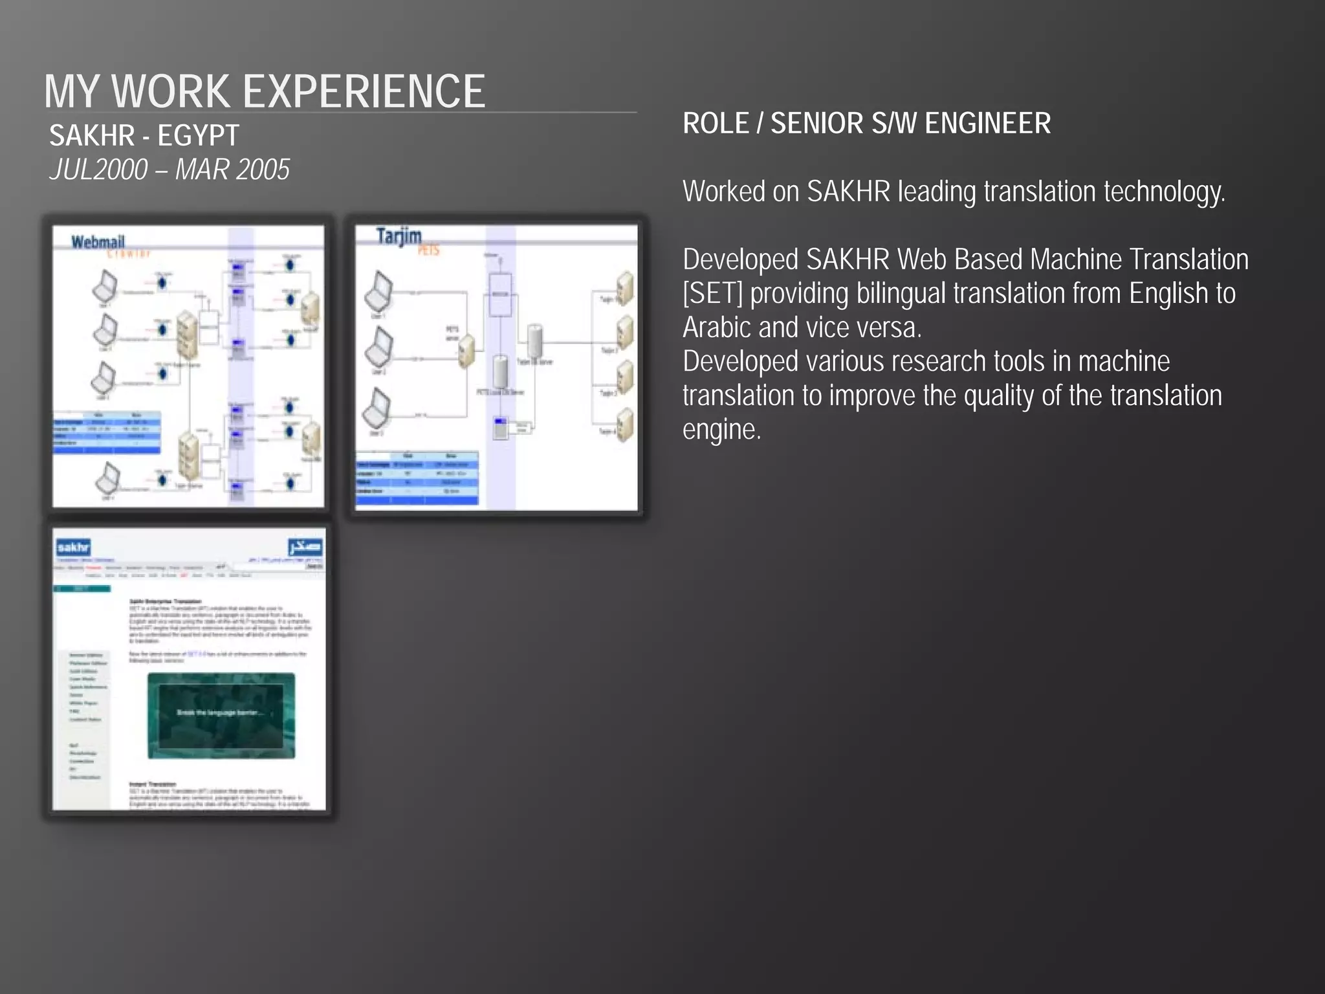Image resolution: width=1325 pixels, height=994 pixels.
Task: Click the PETS server icon in Tarjim diagram
Action: tap(466, 351)
